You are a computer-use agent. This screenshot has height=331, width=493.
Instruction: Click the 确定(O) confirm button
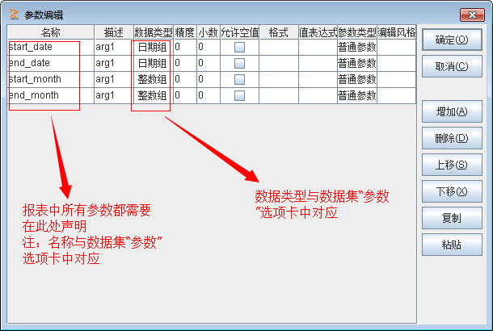[x=452, y=40]
